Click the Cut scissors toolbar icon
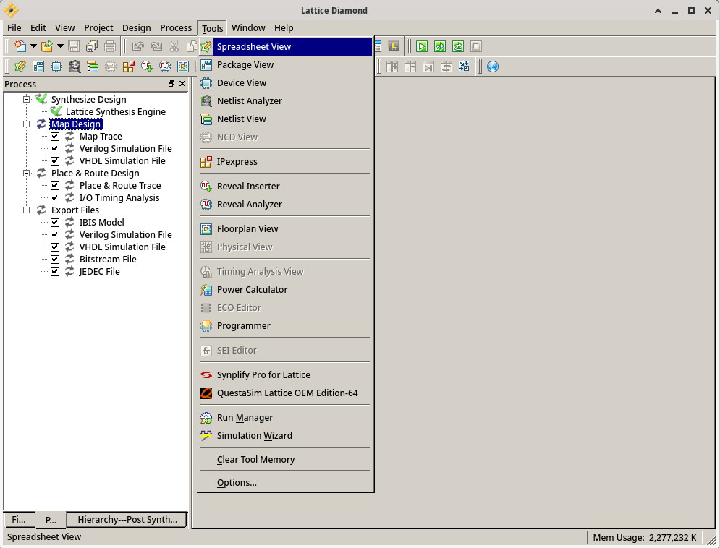Image resolution: width=720 pixels, height=548 pixels. tap(174, 46)
